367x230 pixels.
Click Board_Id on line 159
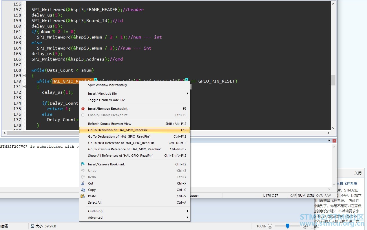(x=97, y=21)
